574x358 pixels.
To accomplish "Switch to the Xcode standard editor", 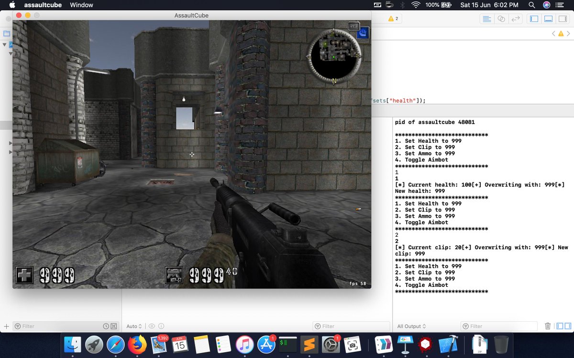I will 487,19.
